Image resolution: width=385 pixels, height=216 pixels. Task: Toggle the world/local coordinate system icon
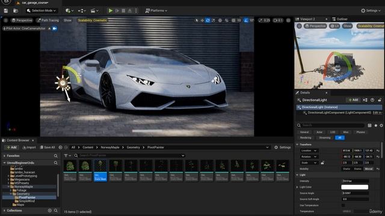220,20
